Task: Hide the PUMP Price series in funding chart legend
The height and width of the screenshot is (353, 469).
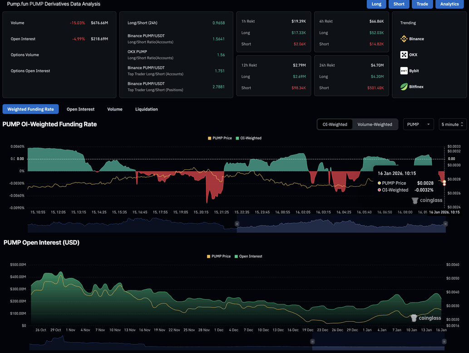Action: pyautogui.click(x=220, y=138)
